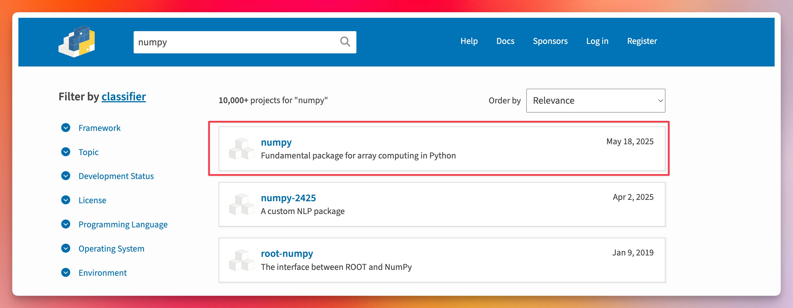Click the Log in link
Screen dimensions: 793x308
[597, 41]
